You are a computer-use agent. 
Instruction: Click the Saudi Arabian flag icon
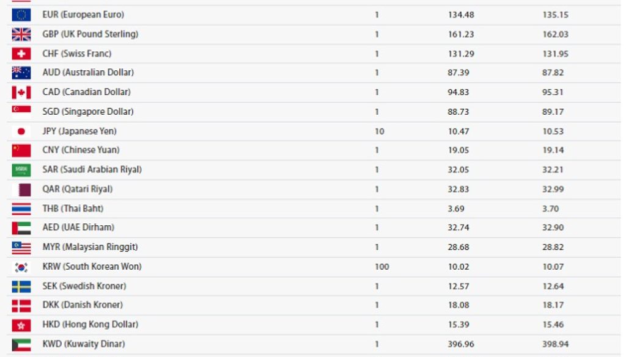(21, 170)
